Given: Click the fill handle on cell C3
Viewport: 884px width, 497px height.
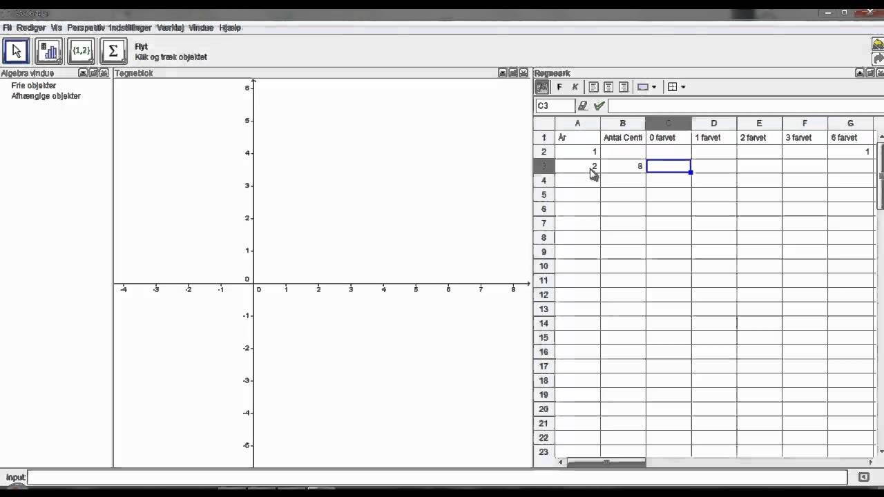Looking at the screenshot, I should (x=691, y=173).
